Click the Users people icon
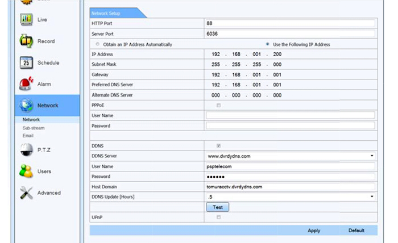This screenshot has width=398, height=243. click(x=26, y=171)
